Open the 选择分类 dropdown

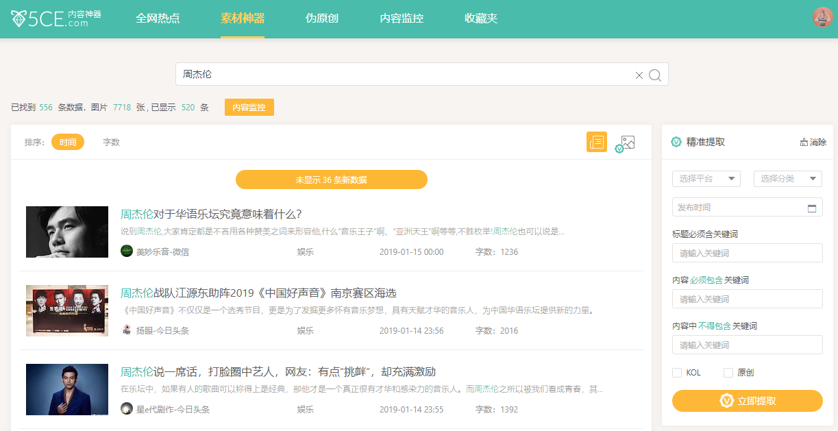pyautogui.click(x=787, y=179)
